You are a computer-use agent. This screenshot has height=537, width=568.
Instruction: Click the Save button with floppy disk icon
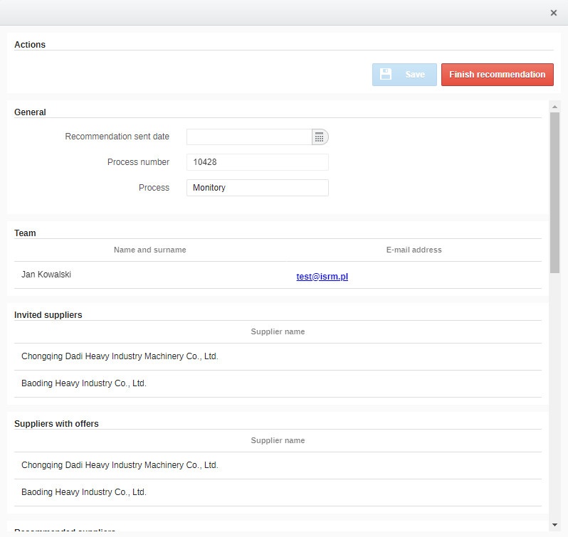pyautogui.click(x=404, y=75)
